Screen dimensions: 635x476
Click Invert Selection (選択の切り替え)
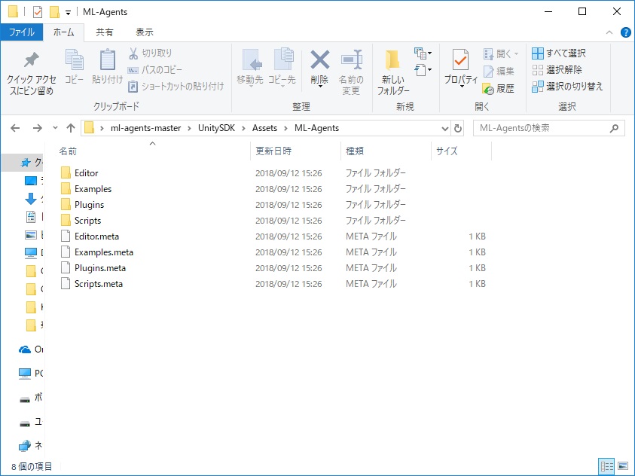pos(566,87)
